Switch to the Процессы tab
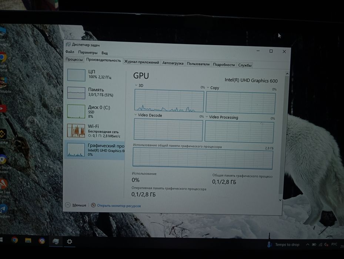 coord(74,60)
